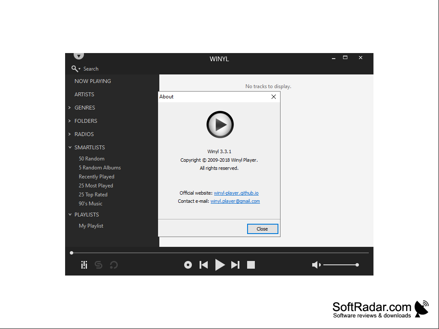The height and width of the screenshot is (329, 439).
Task: Select the 5 Random Albums smartlist
Action: click(x=100, y=168)
